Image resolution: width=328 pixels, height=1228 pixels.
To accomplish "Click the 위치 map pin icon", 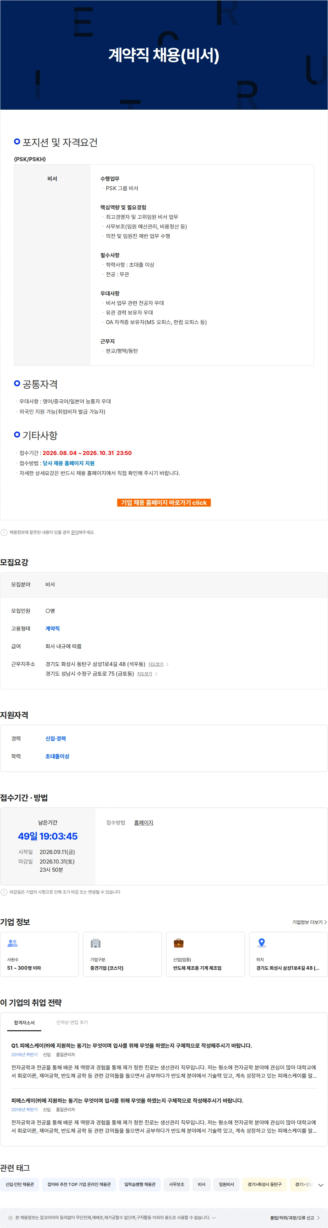I will click(x=262, y=943).
